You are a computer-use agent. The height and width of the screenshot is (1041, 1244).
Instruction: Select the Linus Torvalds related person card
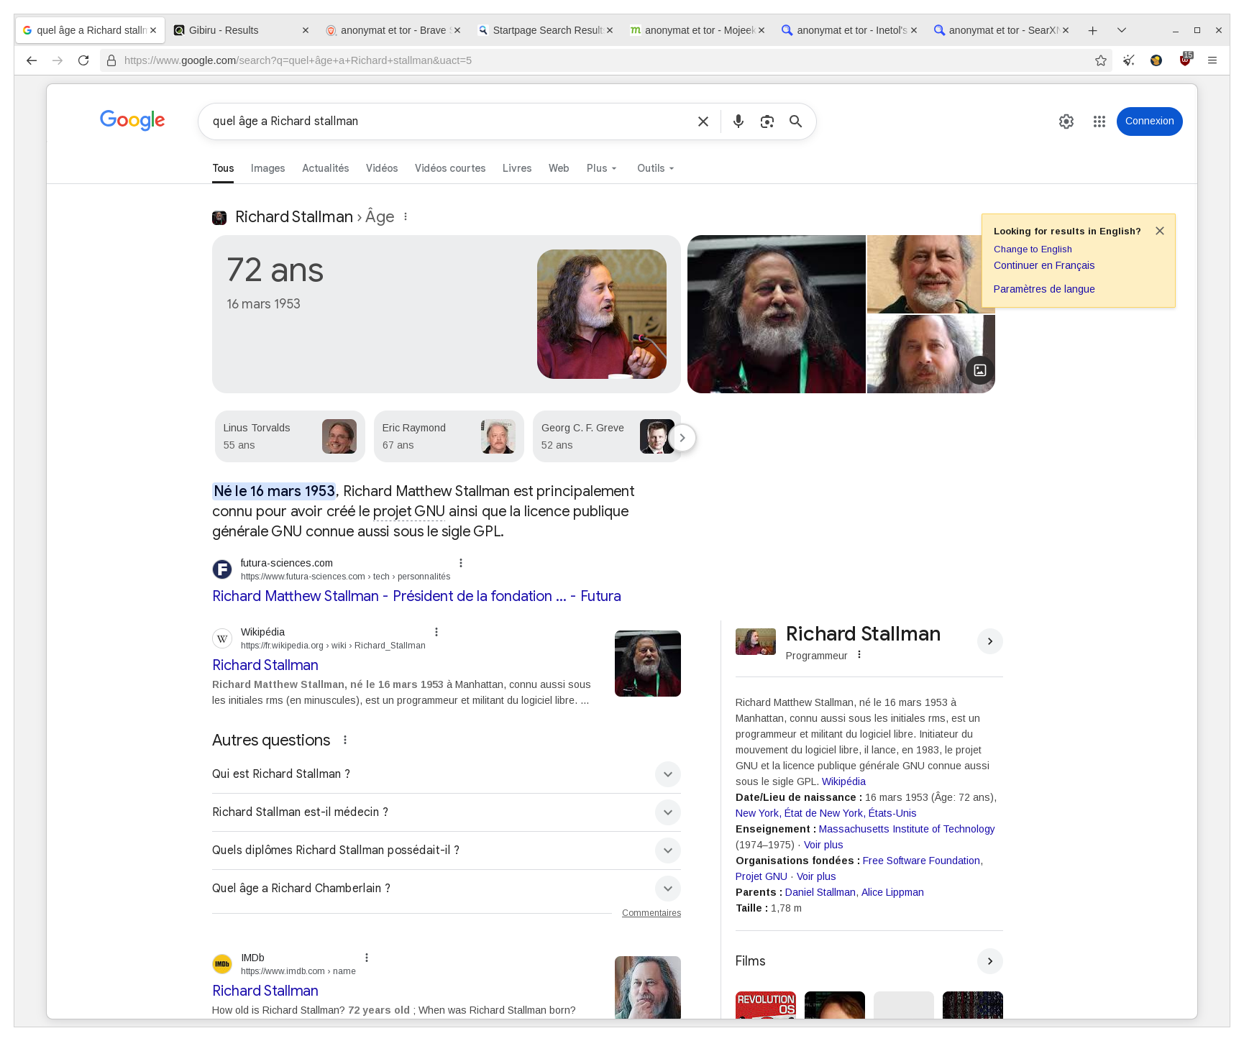point(289,436)
